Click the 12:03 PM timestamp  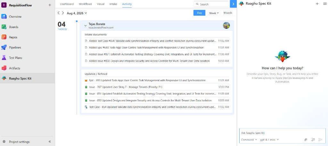point(223,87)
